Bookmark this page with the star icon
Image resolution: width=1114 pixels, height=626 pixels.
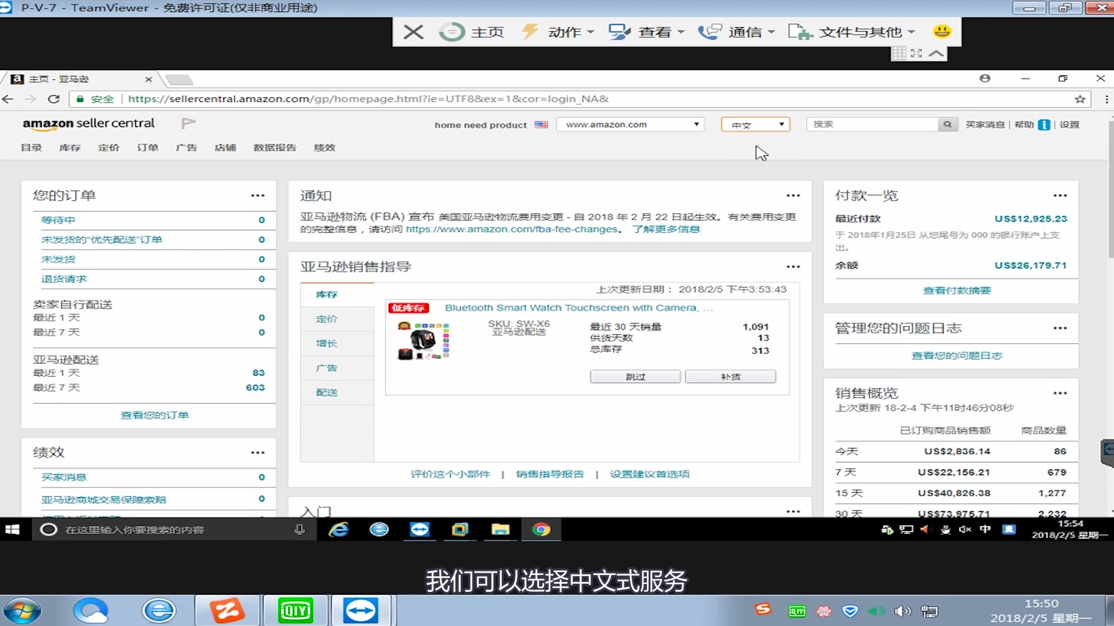(x=1080, y=99)
